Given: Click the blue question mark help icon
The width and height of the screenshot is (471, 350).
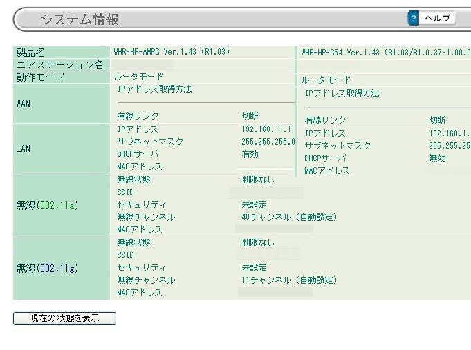Looking at the screenshot, I should pyautogui.click(x=414, y=18).
